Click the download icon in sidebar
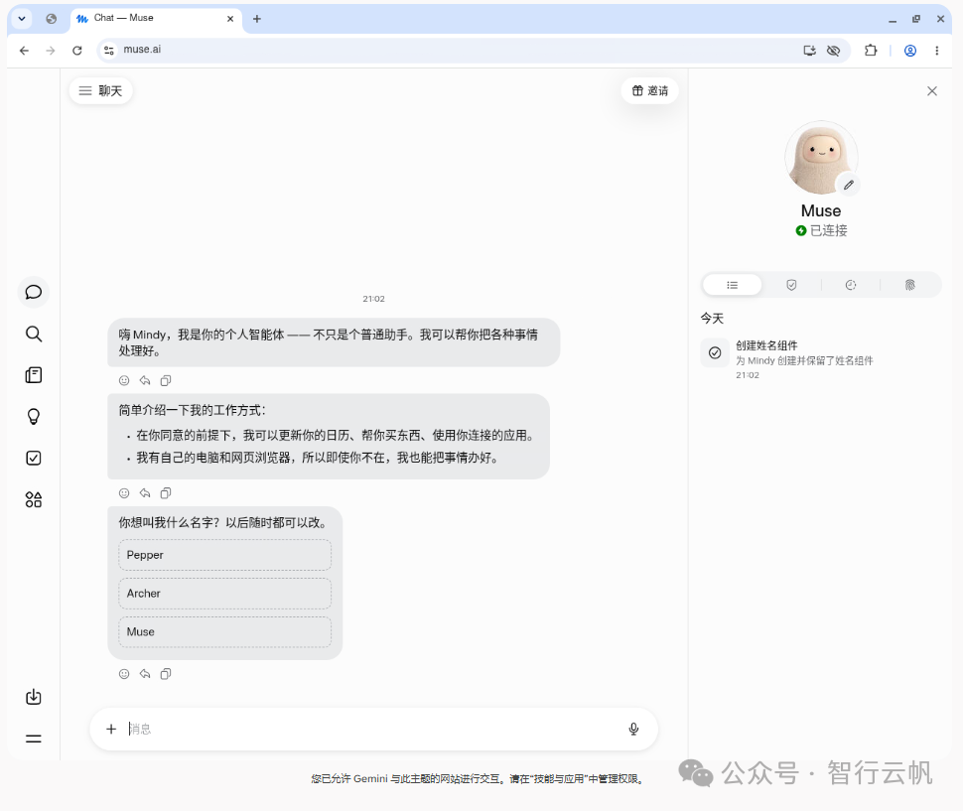Screen dimensions: 963x811 [33, 697]
